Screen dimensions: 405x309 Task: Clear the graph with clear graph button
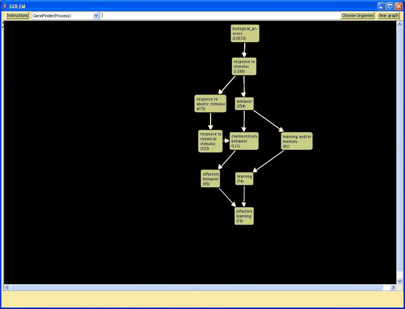388,15
